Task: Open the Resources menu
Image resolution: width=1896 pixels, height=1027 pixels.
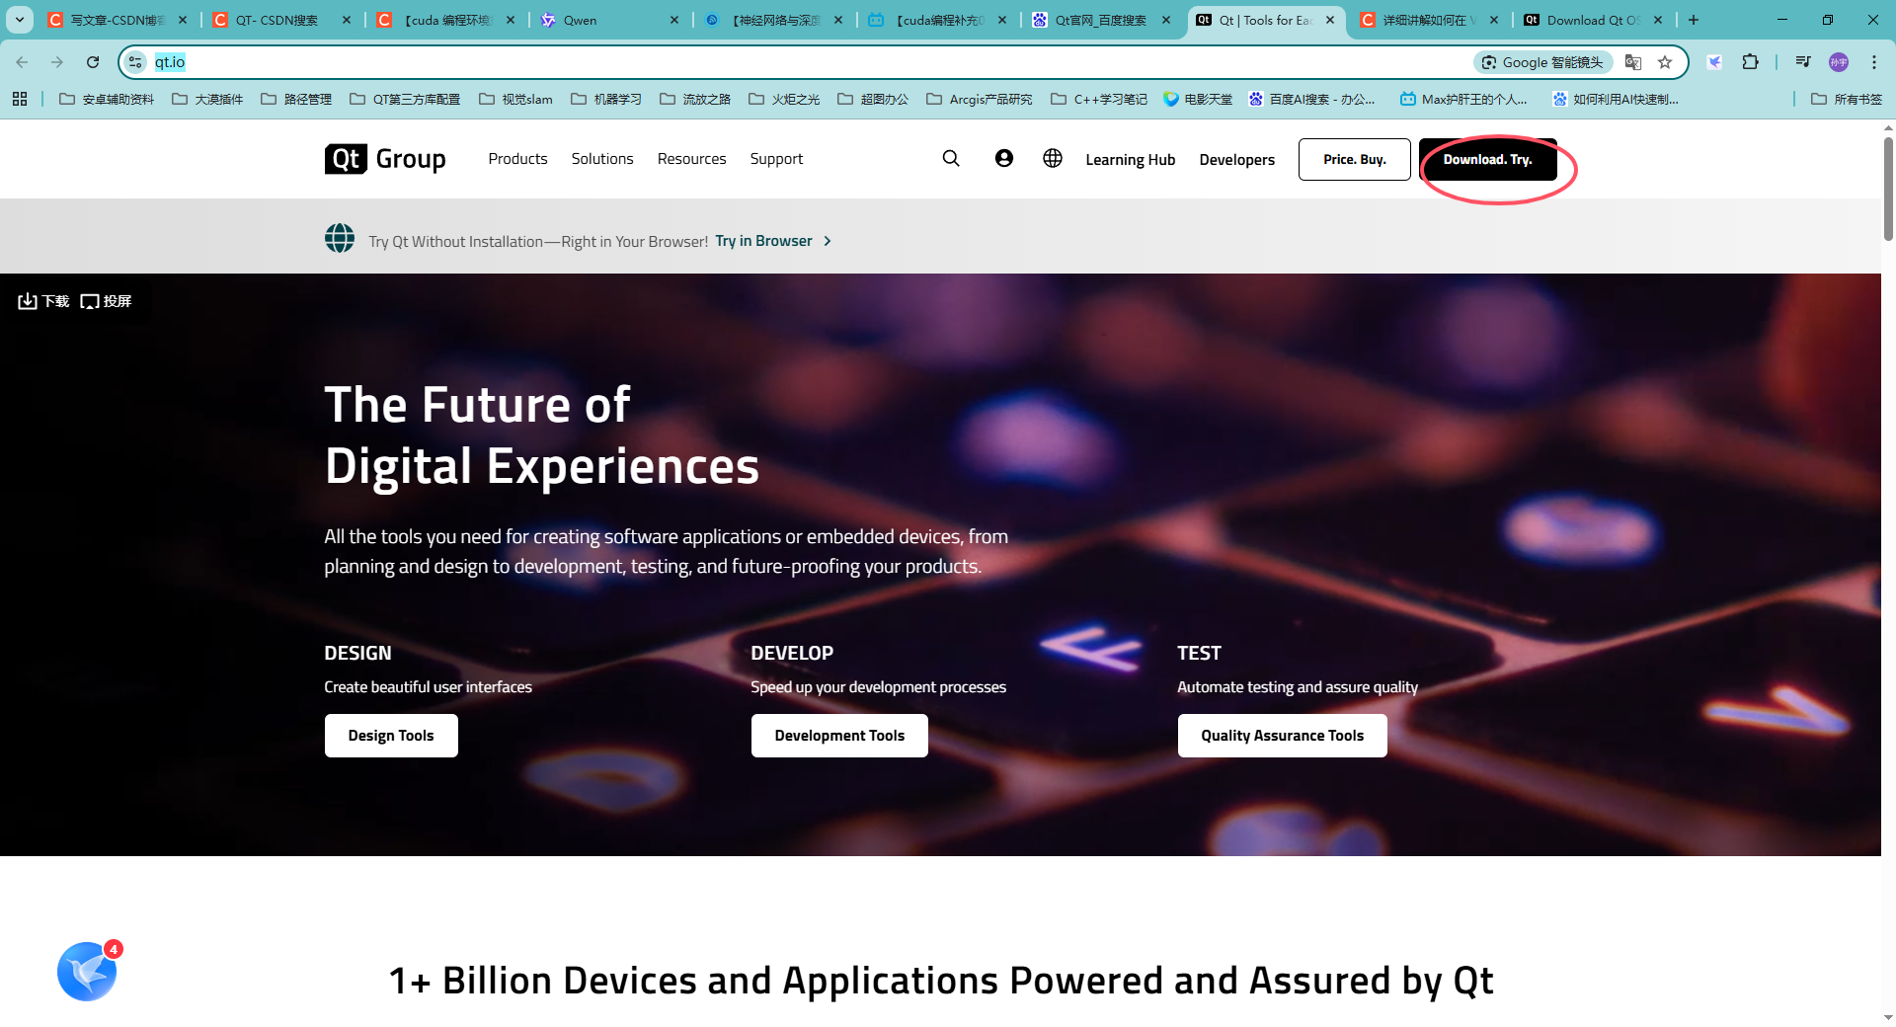Action: (691, 159)
